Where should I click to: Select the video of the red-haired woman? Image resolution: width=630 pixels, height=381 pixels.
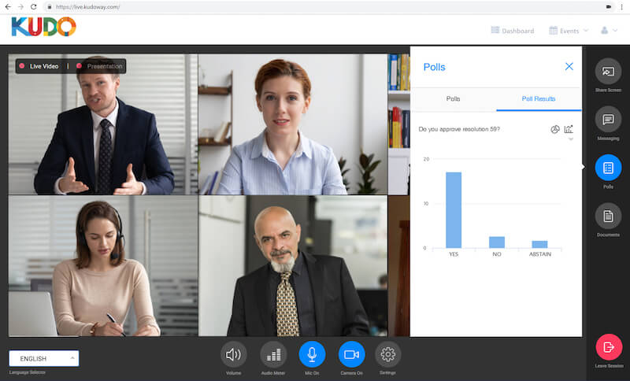tap(293, 124)
